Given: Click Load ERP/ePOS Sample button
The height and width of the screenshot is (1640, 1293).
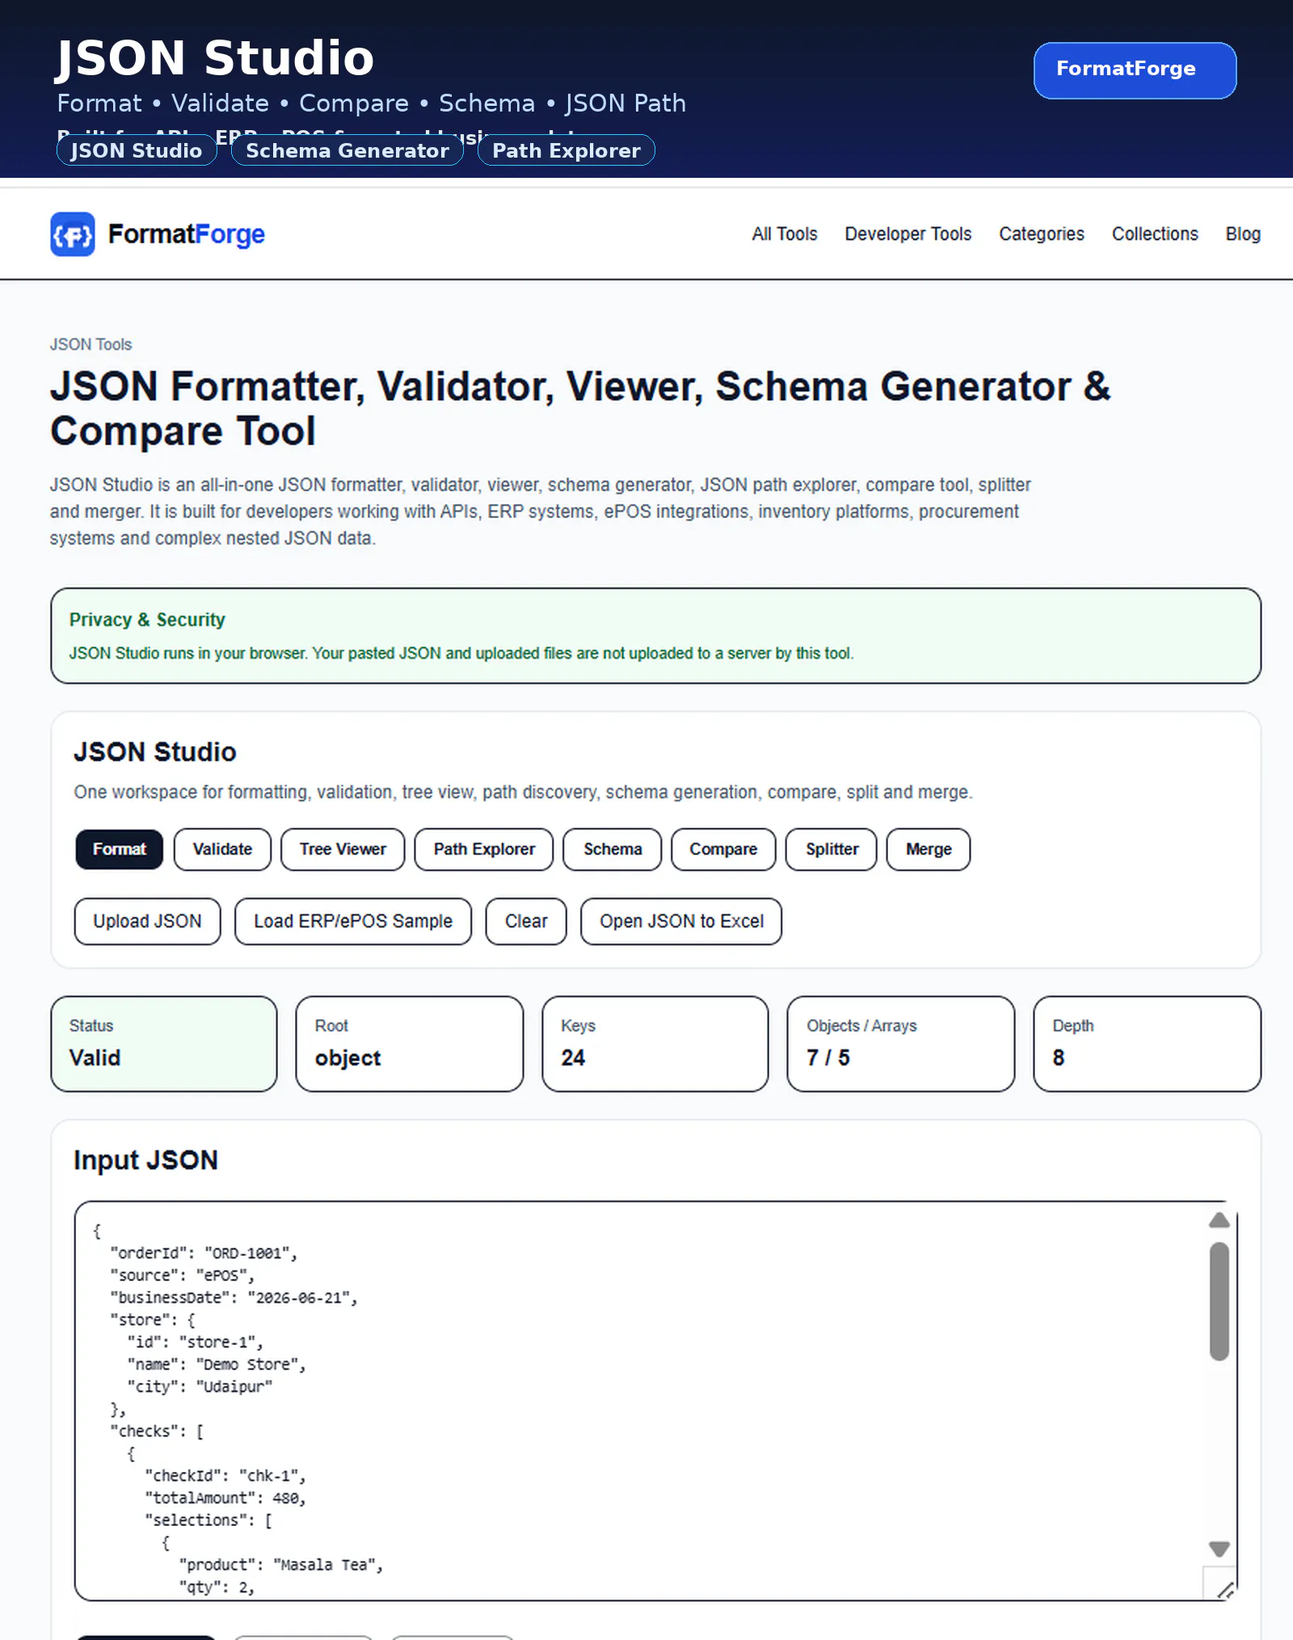Looking at the screenshot, I should [x=353, y=921].
